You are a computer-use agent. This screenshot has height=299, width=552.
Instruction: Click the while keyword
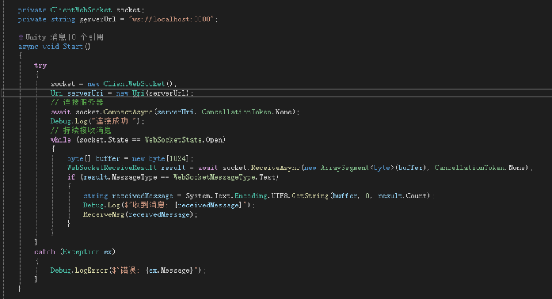pos(61,140)
